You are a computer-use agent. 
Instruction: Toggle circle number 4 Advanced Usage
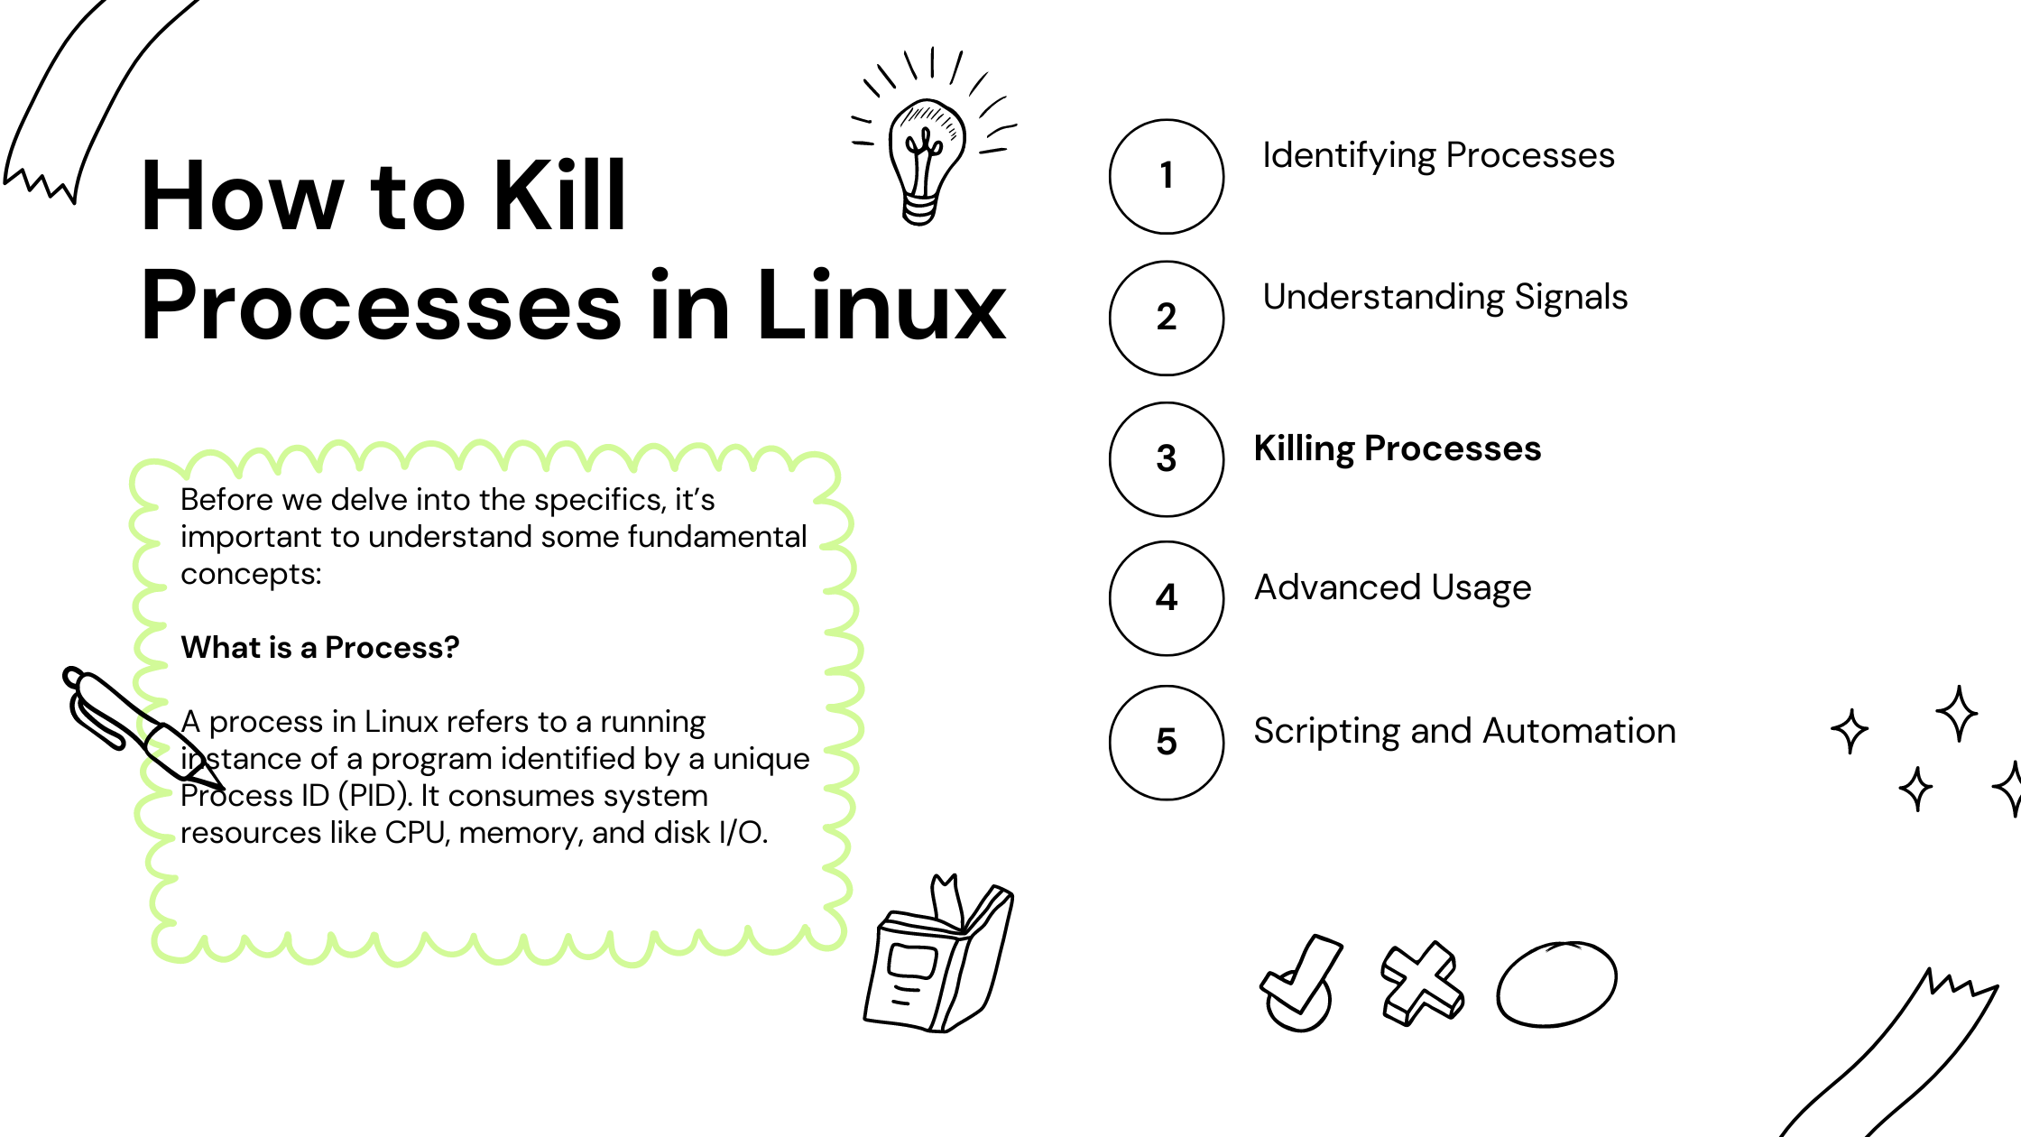(x=1166, y=598)
